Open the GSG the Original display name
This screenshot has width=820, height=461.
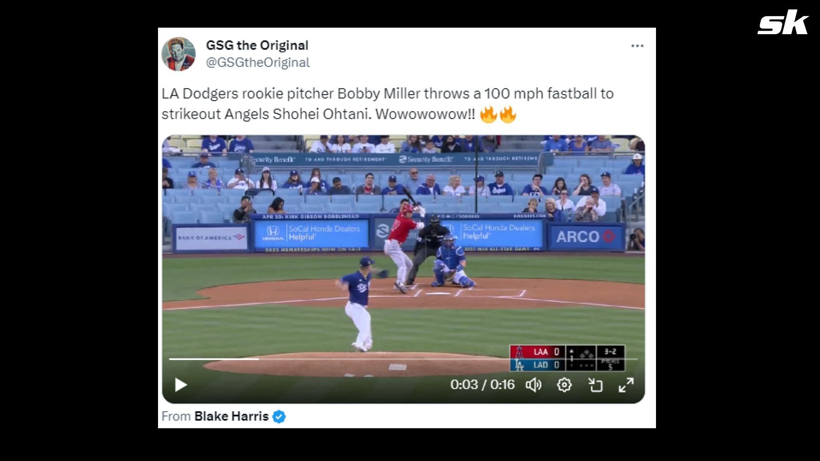(257, 45)
